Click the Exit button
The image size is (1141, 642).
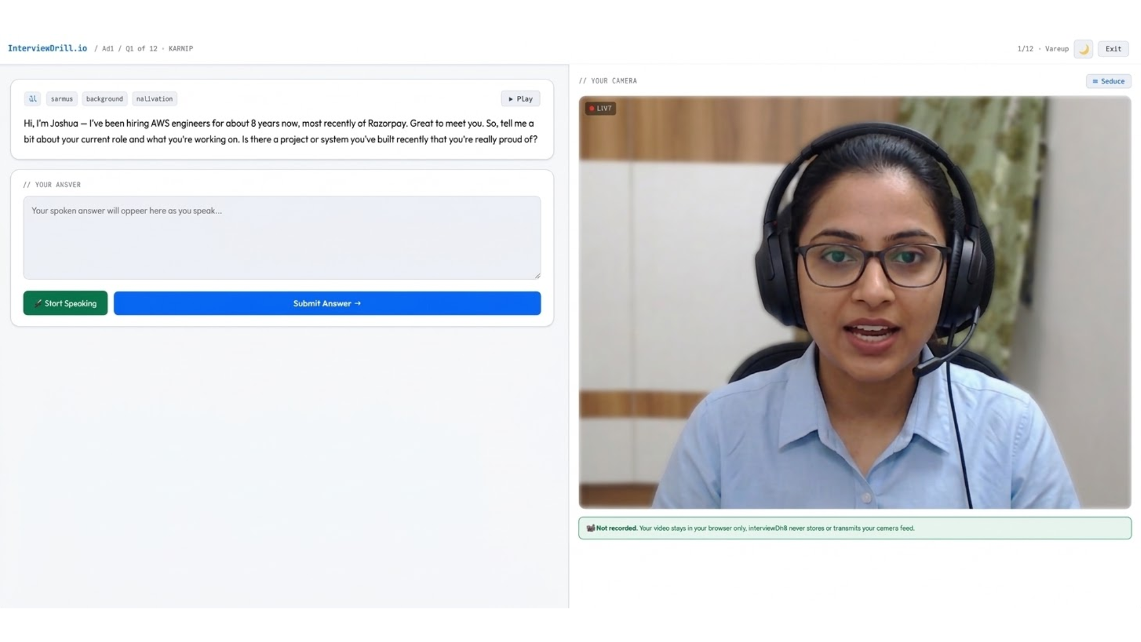1113,49
